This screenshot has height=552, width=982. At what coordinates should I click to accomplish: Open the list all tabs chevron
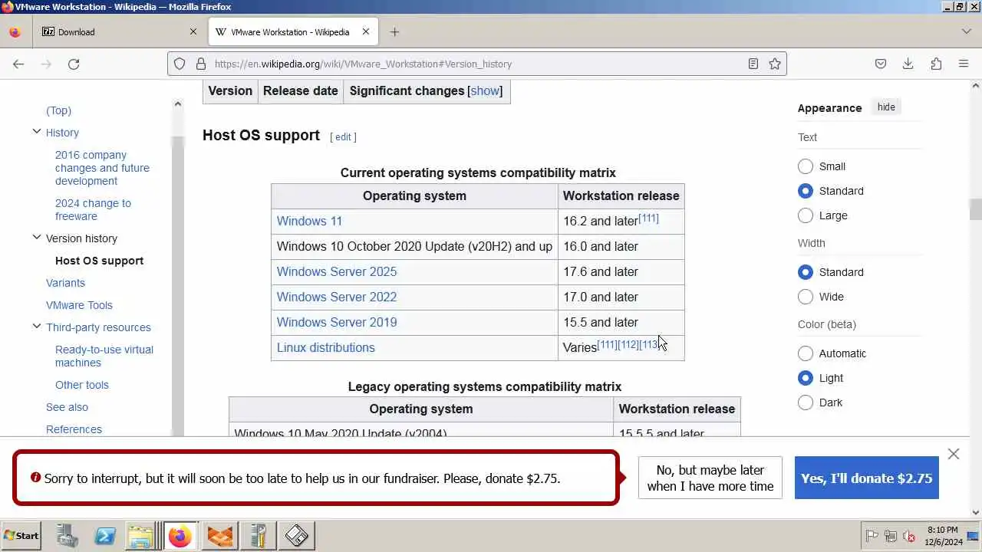[x=967, y=31]
